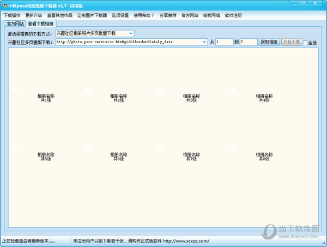
Task: Open the 选项设置 menu
Action: [120, 15]
